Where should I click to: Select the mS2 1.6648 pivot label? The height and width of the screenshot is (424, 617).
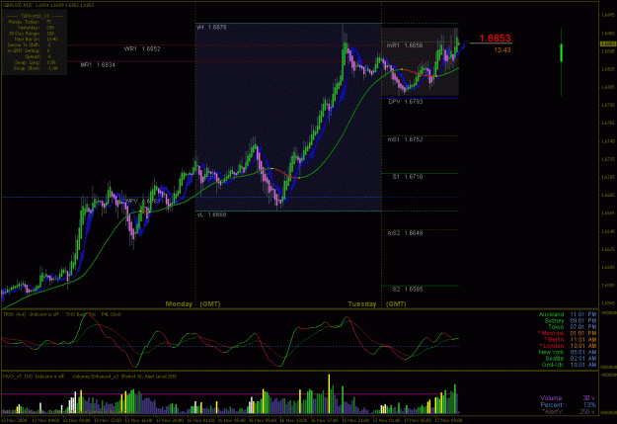click(405, 233)
